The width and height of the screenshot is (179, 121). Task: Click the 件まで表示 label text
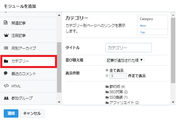pyautogui.click(x=137, y=76)
